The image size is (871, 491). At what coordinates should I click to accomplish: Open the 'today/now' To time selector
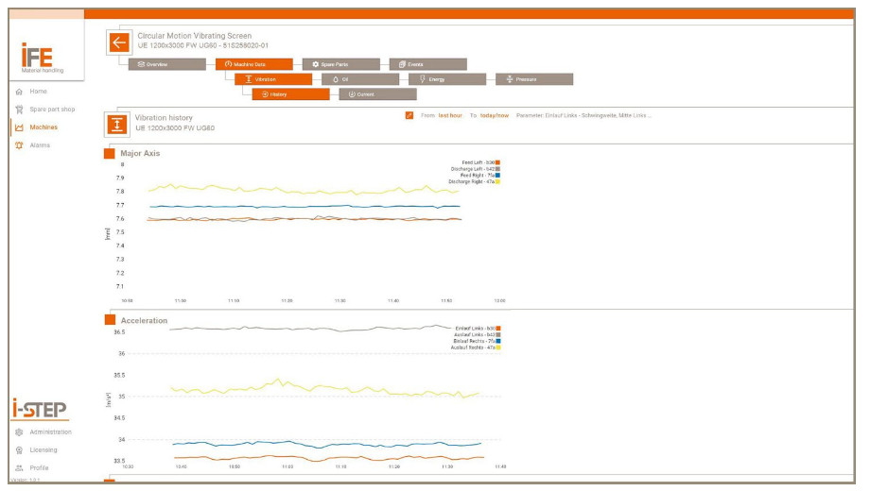click(495, 115)
